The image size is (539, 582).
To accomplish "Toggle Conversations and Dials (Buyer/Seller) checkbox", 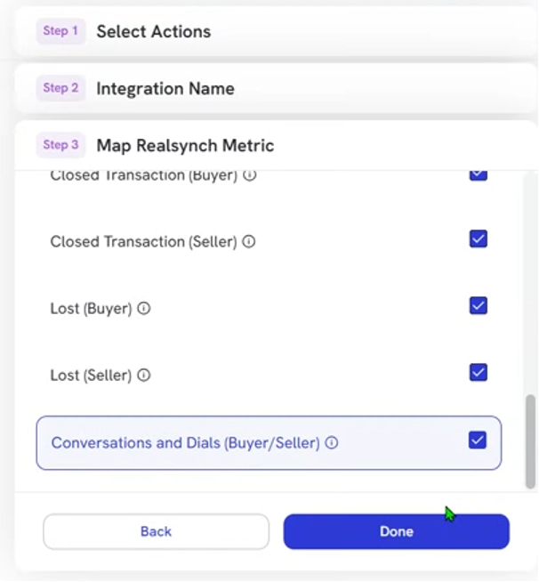I will tap(478, 440).
